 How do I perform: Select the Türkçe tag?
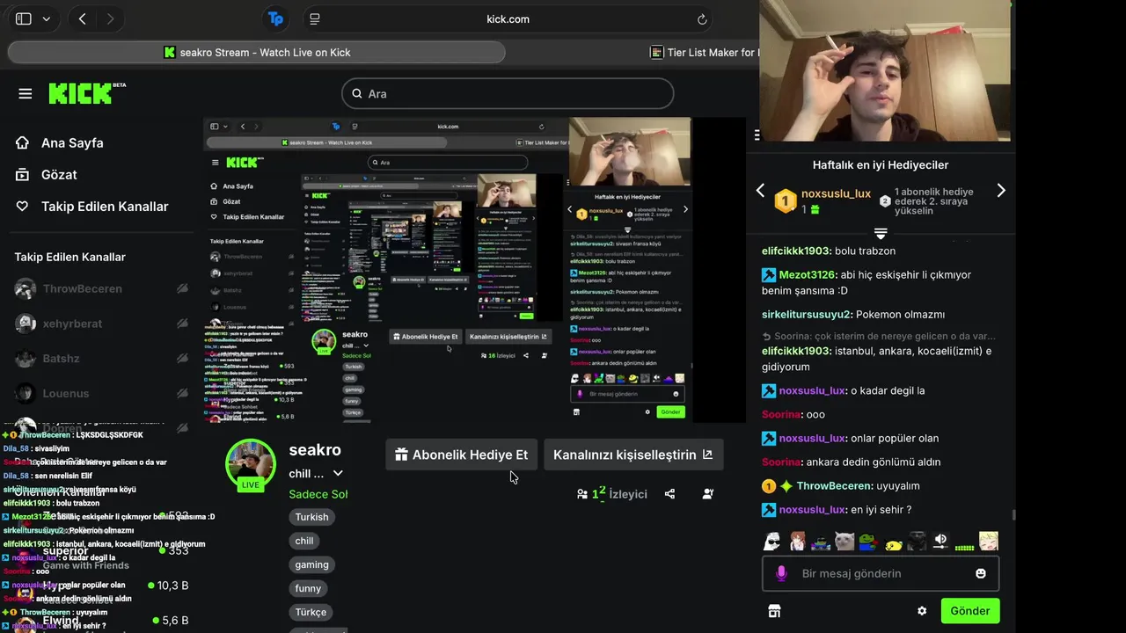(311, 612)
